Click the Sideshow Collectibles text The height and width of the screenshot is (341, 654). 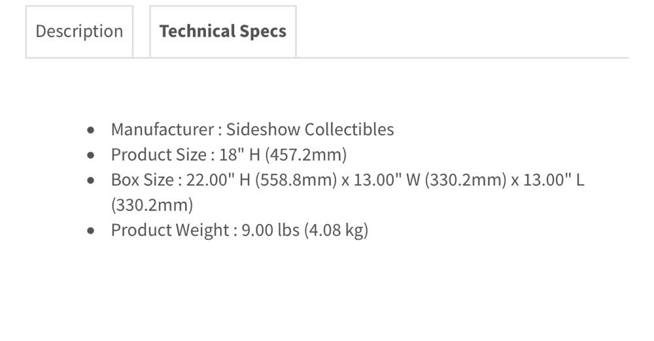point(310,129)
